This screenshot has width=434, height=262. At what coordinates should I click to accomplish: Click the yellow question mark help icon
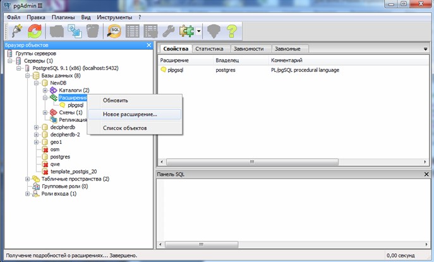coord(232,30)
